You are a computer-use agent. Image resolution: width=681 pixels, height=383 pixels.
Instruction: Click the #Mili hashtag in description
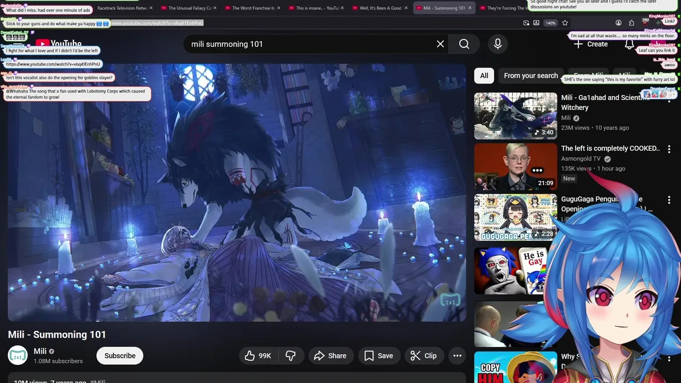(x=97, y=381)
